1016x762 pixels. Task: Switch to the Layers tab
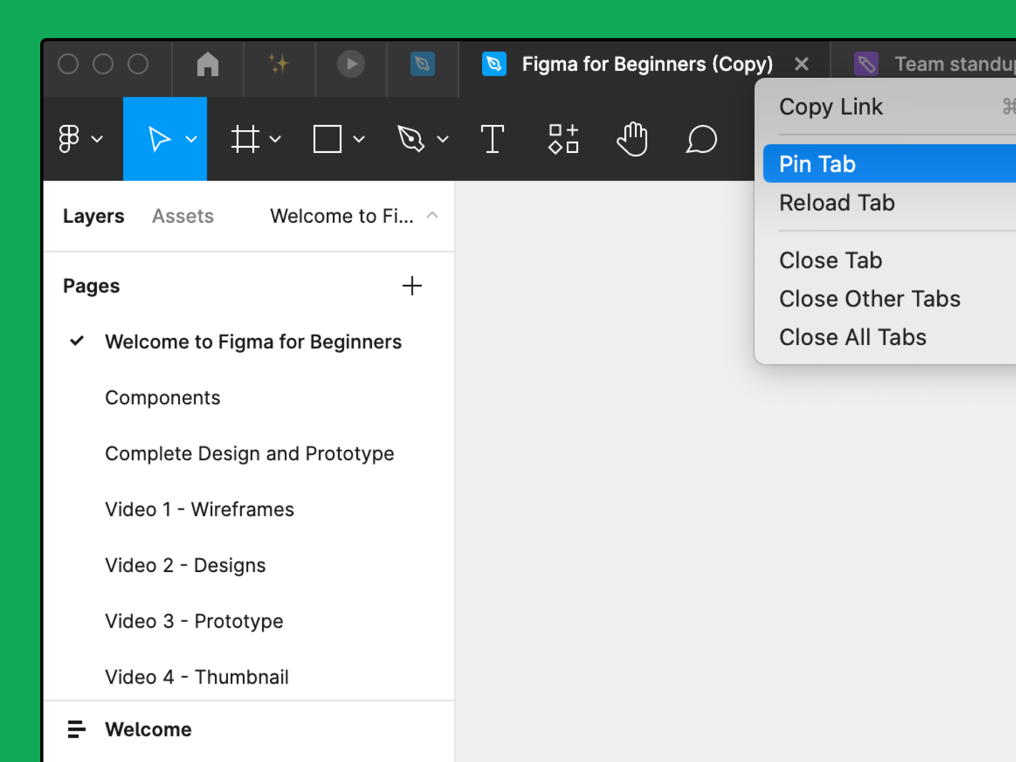pyautogui.click(x=94, y=214)
